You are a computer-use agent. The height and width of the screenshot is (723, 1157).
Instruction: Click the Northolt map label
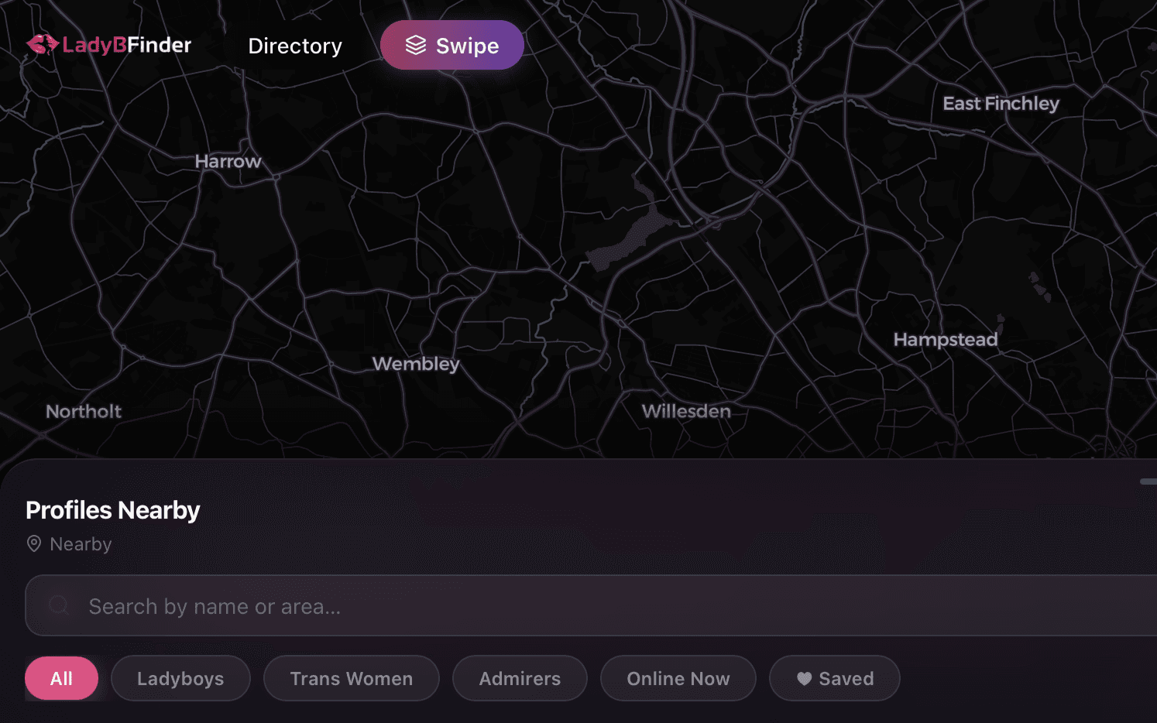click(x=84, y=411)
